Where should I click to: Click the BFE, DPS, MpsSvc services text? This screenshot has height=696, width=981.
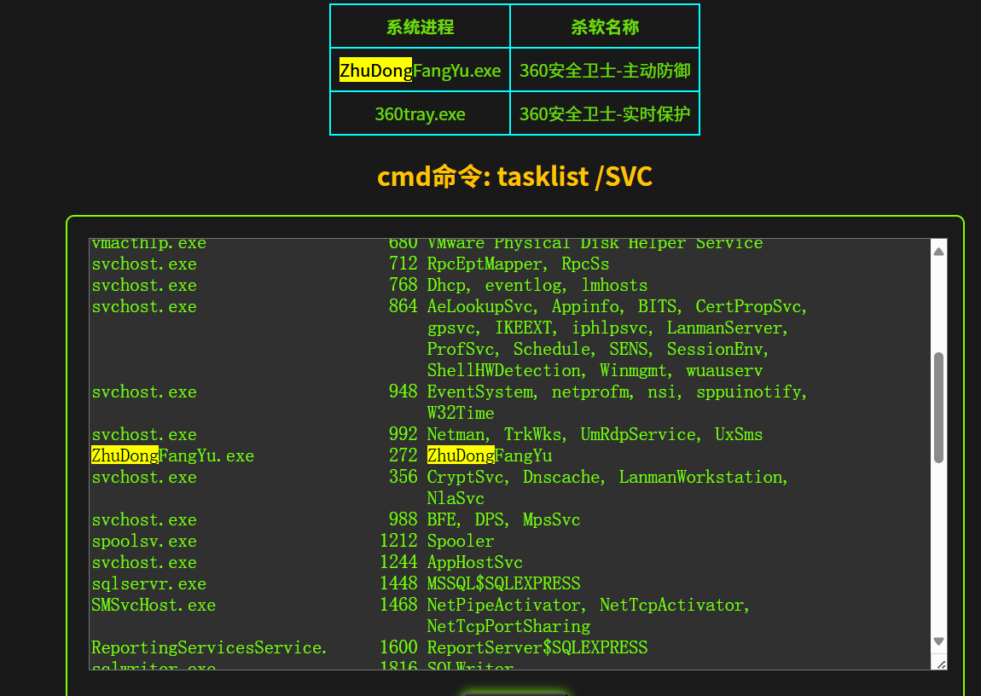tap(503, 519)
